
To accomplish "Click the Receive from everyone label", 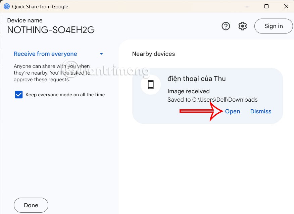I will [x=45, y=54].
